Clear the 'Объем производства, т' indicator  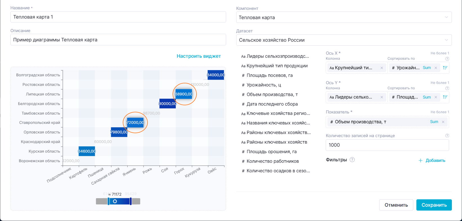443,122
